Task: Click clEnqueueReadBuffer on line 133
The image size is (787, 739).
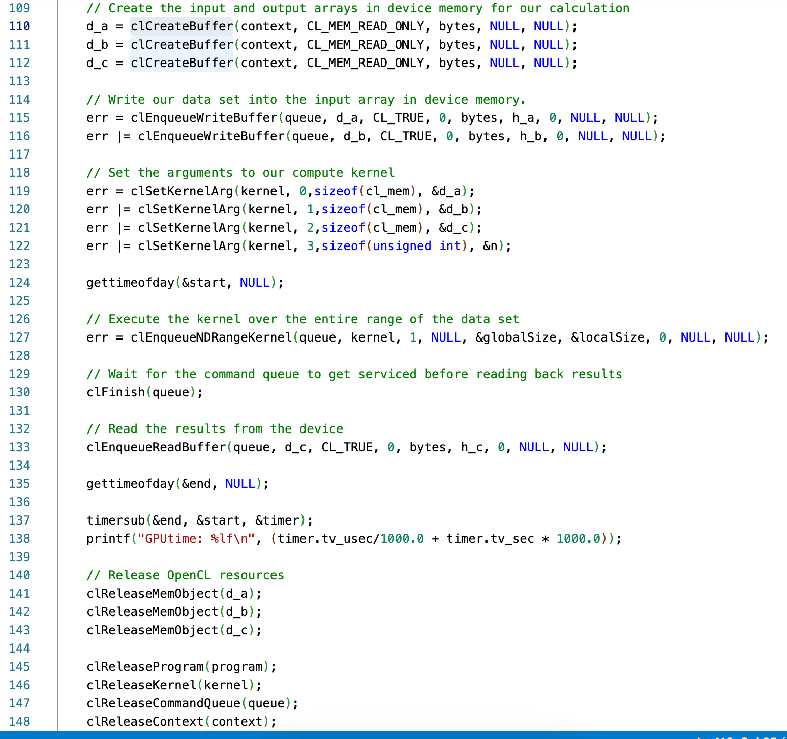Action: (156, 447)
